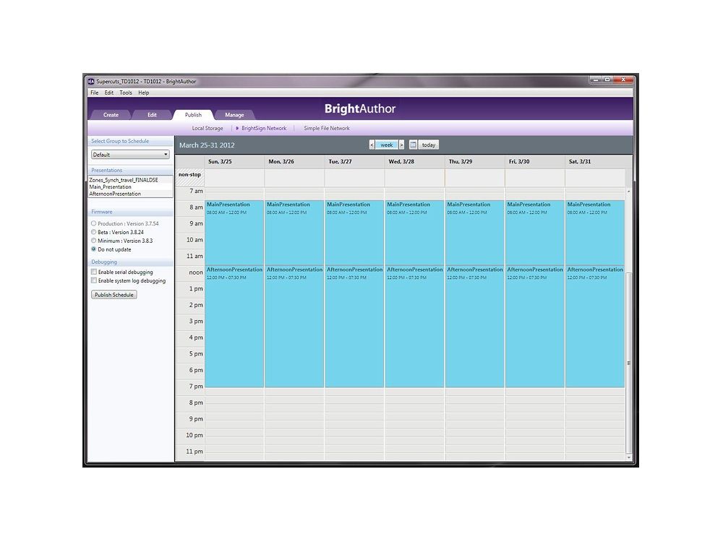The height and width of the screenshot is (542, 723).
Task: Open the Help menu
Action: tap(144, 93)
